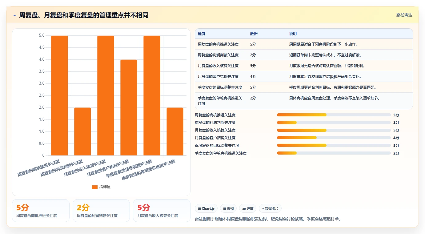The height and width of the screenshot is (234, 425).
Task: Click progress list label 季度复盘的目标调整关注度
Action: pos(217,145)
